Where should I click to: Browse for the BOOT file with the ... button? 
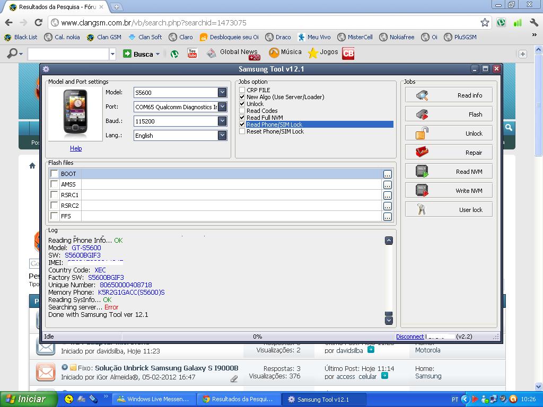click(x=388, y=174)
